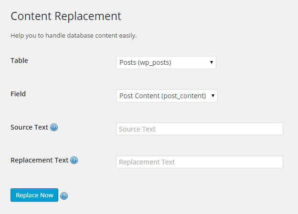This screenshot has width=298, height=214.
Task: Focus the Source Text input field
Action: 200,129
